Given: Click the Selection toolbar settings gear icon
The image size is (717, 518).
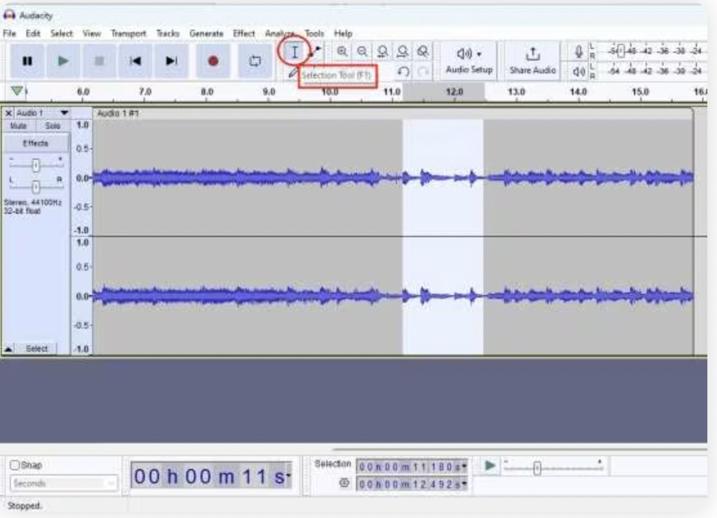Looking at the screenshot, I should coord(344,483).
